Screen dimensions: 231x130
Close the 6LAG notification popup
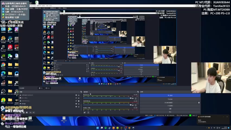pyautogui.click(x=227, y=117)
